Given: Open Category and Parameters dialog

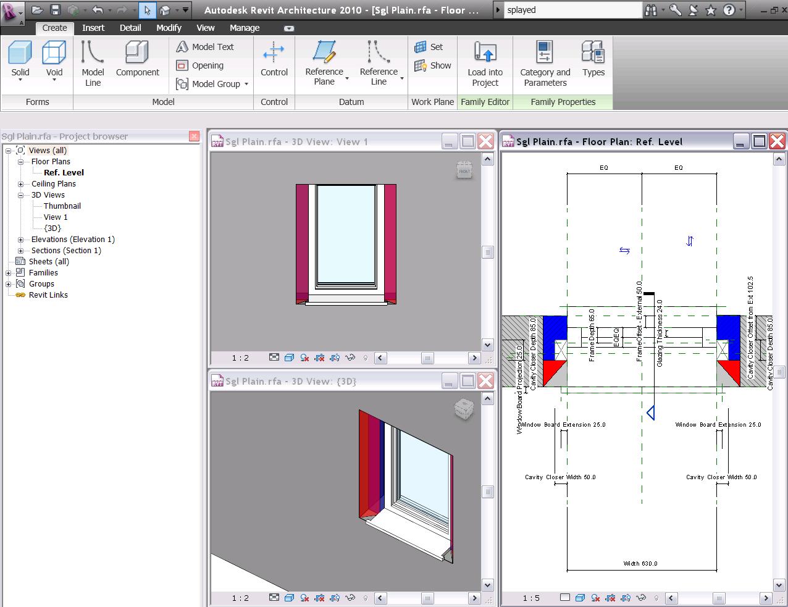Looking at the screenshot, I should point(545,62).
